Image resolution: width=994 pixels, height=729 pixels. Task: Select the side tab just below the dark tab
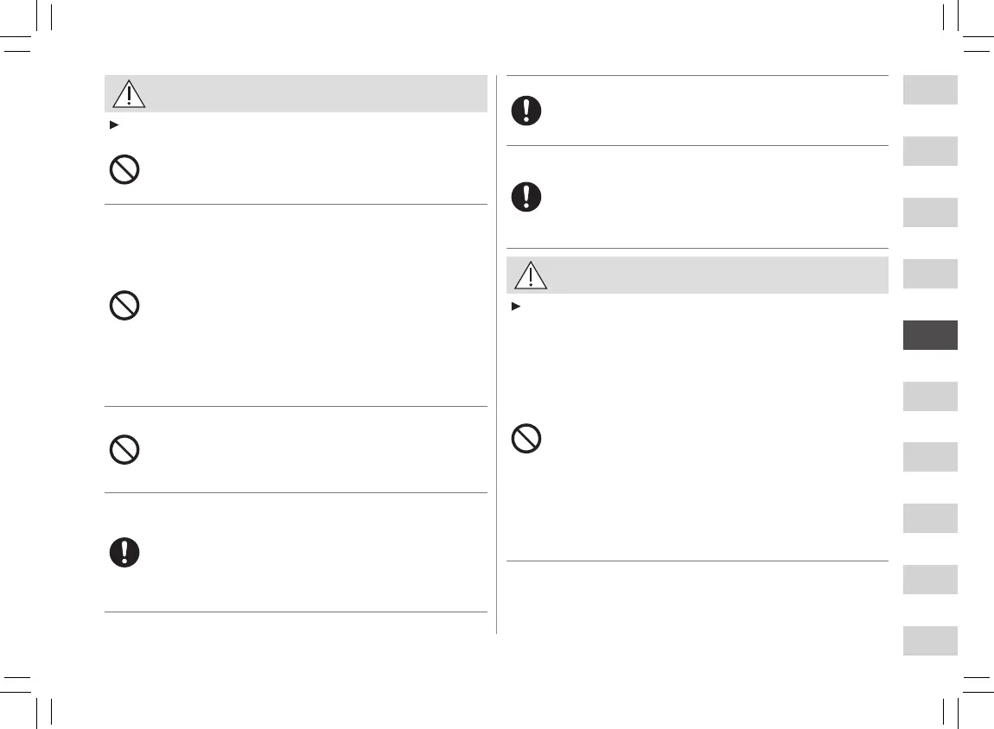(930, 396)
